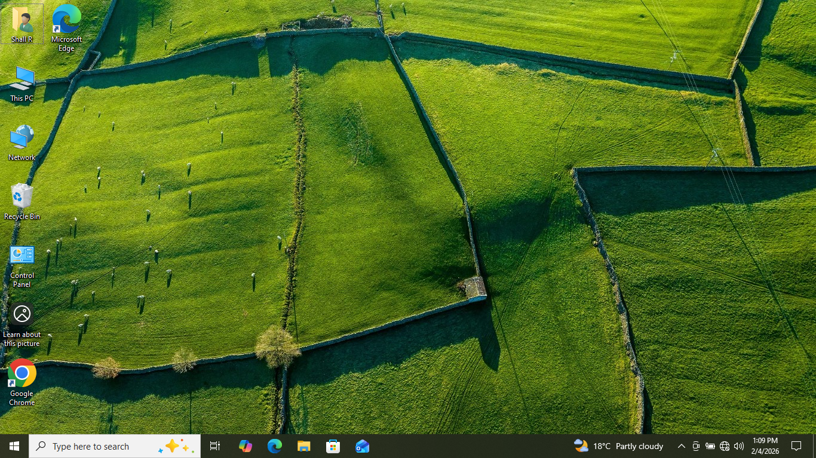Open the weather widget showing 18°C

pyautogui.click(x=619, y=446)
